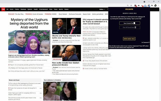Click the wavy extension icon with red badge
The image size is (161, 101).
142,6
